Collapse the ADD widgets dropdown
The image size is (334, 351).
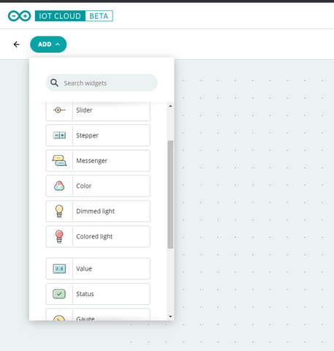tap(48, 45)
